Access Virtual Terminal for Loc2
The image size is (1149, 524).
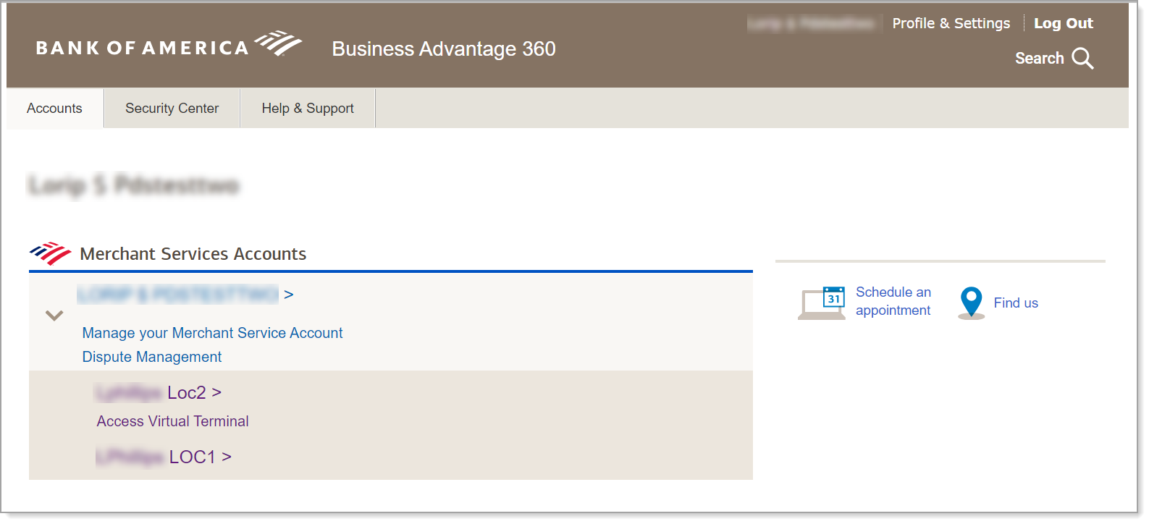coord(172,421)
